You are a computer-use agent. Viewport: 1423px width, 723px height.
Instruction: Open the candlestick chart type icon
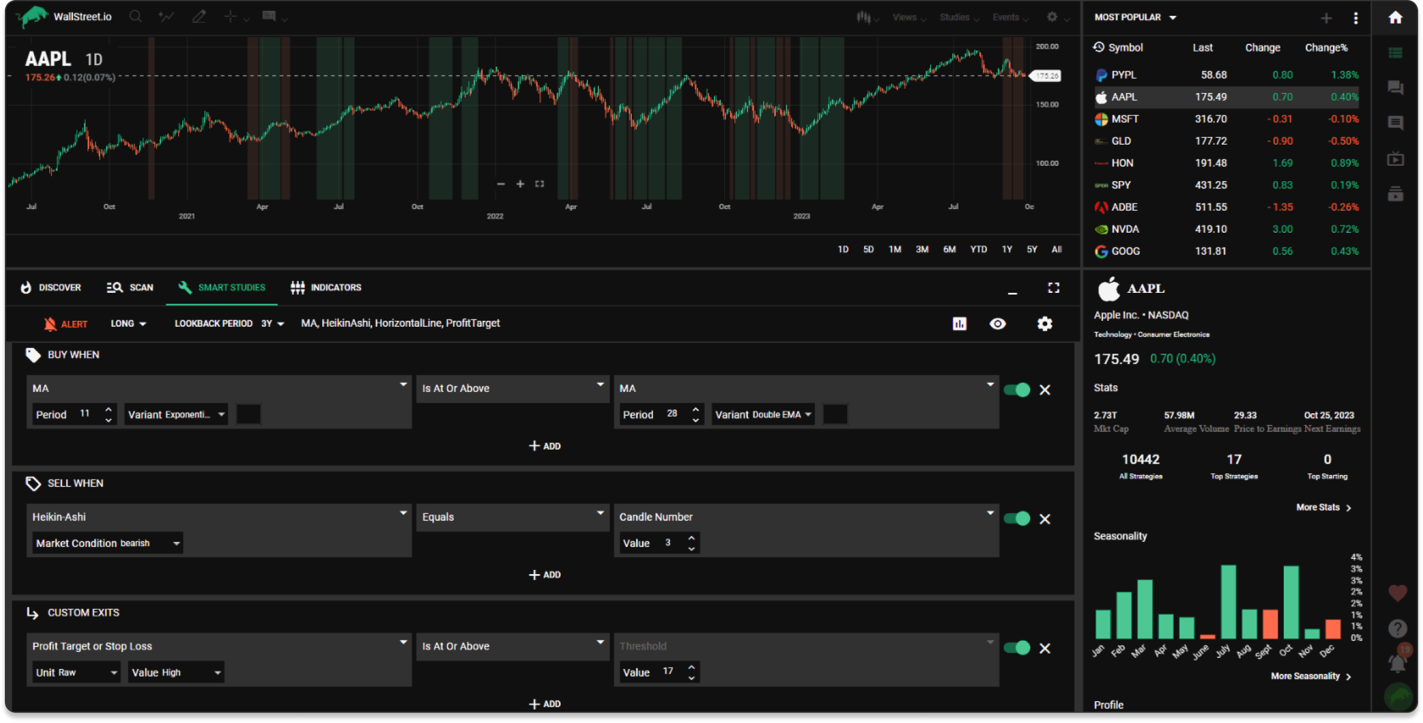[863, 17]
